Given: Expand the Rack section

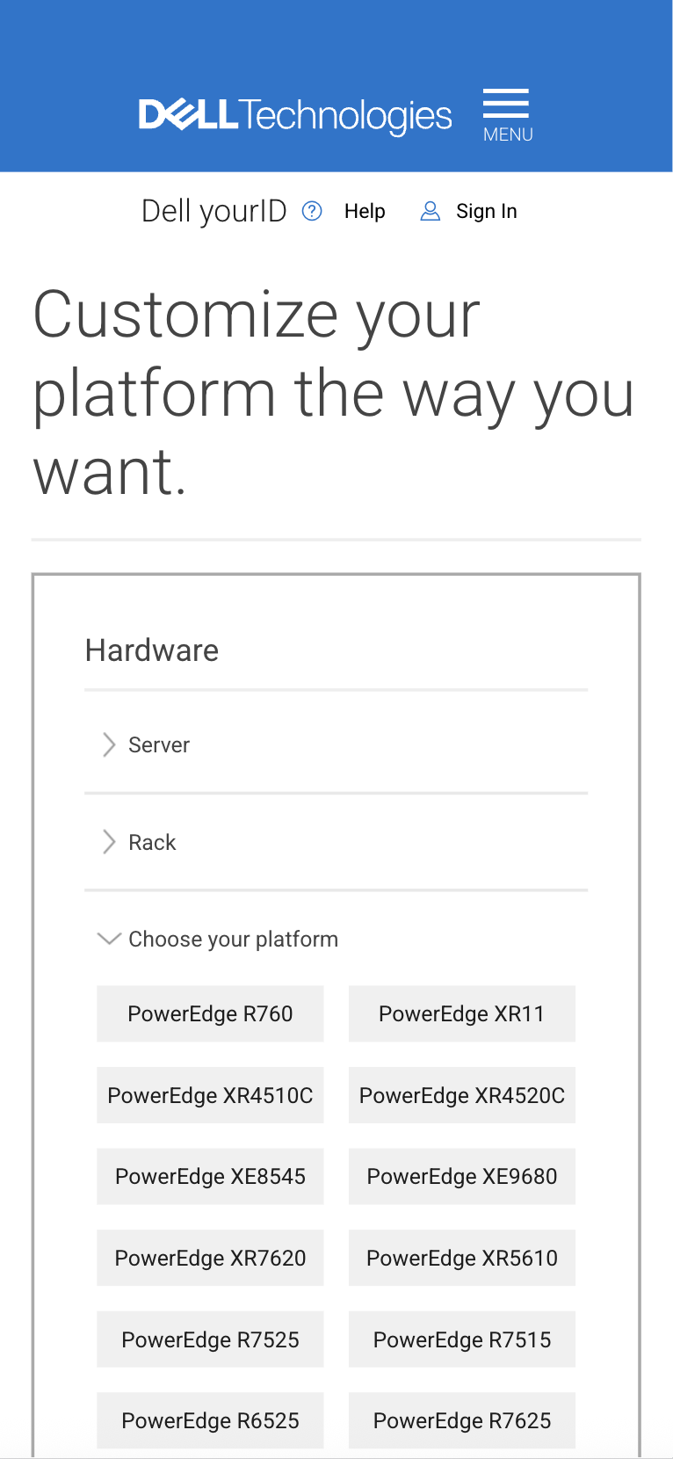Looking at the screenshot, I should click(x=152, y=842).
